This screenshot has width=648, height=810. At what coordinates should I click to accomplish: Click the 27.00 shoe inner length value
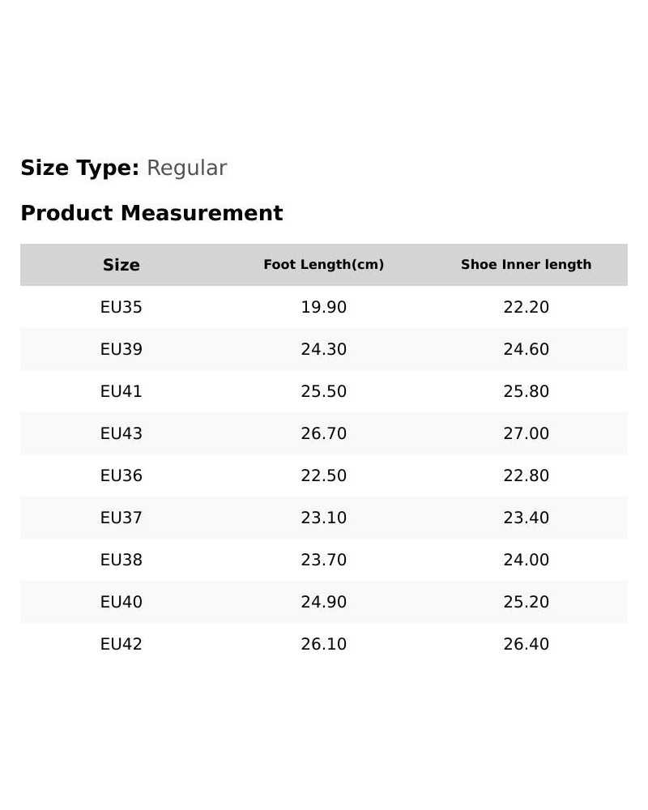[x=526, y=433]
